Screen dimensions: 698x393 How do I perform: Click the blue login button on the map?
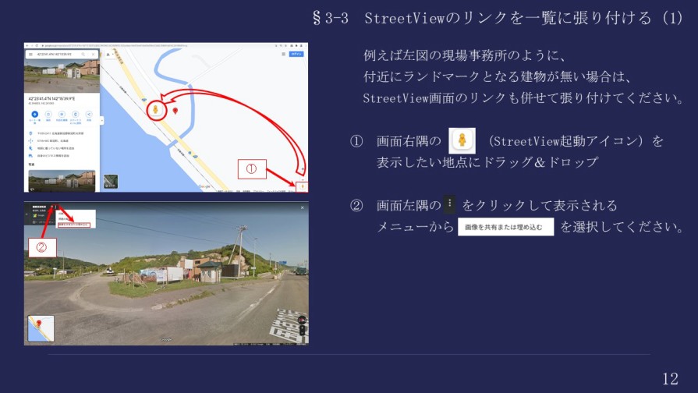click(296, 54)
